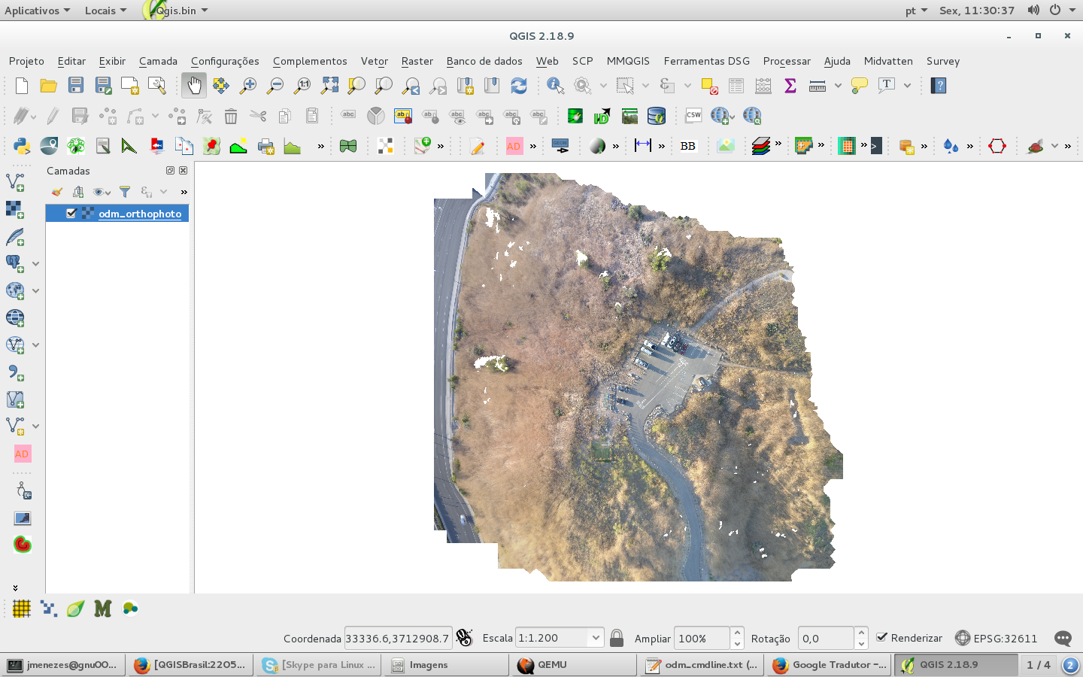Open the Add Raster Layer dialog
This screenshot has height=677, width=1083.
pyautogui.click(x=14, y=208)
